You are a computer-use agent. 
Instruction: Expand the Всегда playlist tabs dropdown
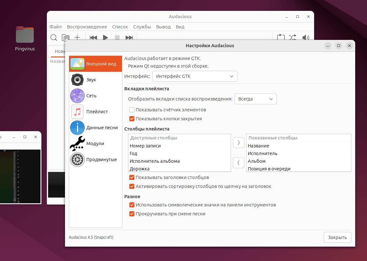coord(255,99)
